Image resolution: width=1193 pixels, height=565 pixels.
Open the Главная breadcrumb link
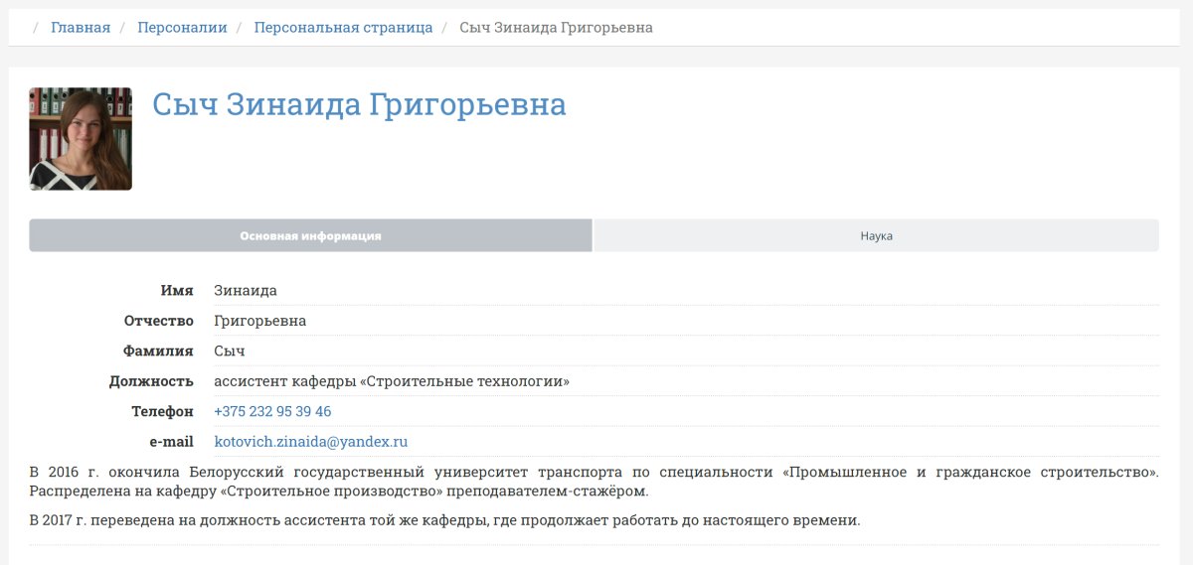(x=81, y=28)
